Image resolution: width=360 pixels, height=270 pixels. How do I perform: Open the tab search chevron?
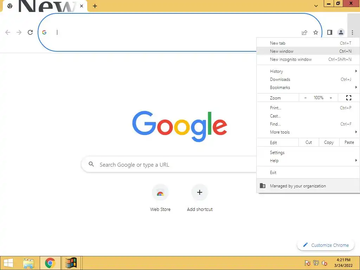pos(316,6)
